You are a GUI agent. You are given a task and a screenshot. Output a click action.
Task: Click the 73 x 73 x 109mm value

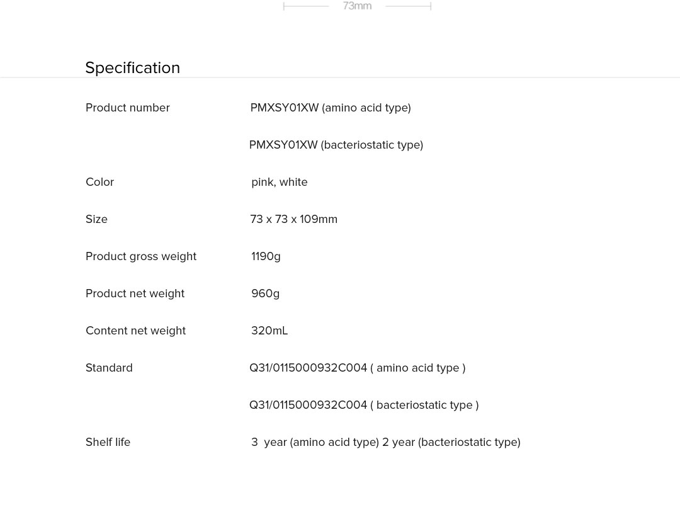(x=294, y=219)
